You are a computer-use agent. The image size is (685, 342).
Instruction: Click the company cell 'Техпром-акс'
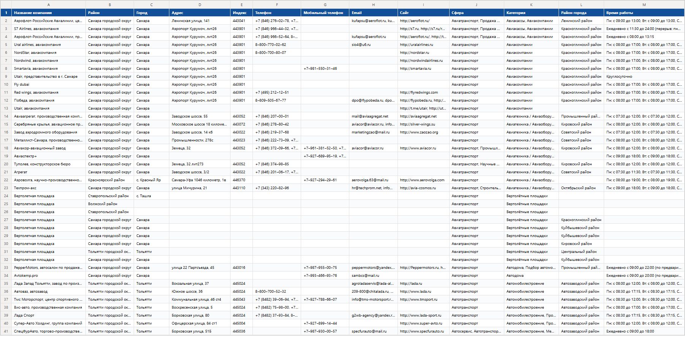(x=49, y=188)
